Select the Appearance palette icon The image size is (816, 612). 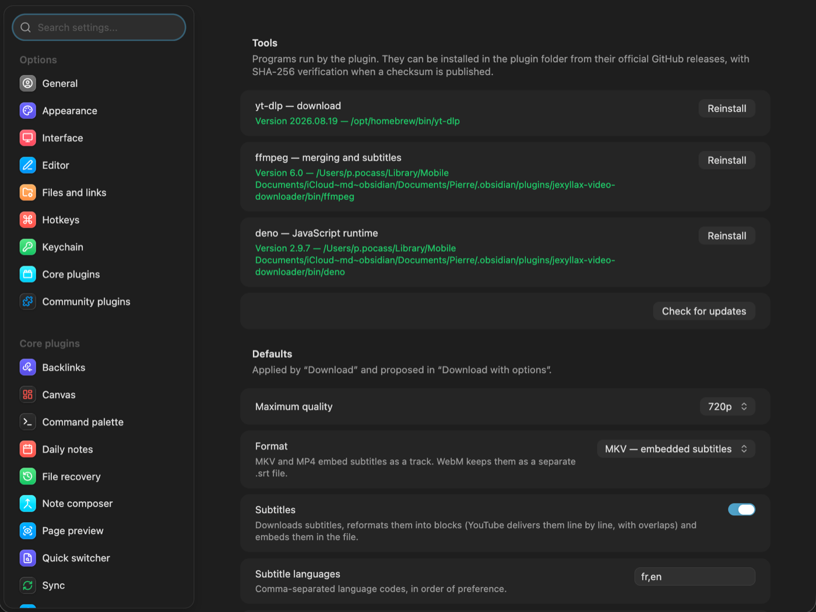(x=28, y=111)
